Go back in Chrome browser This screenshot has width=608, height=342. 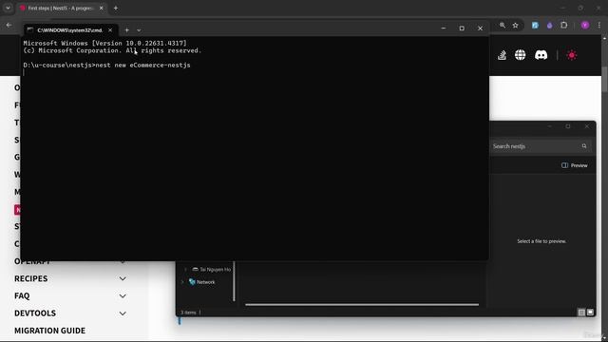click(9, 26)
